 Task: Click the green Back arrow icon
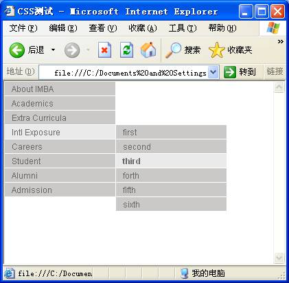click(17, 50)
